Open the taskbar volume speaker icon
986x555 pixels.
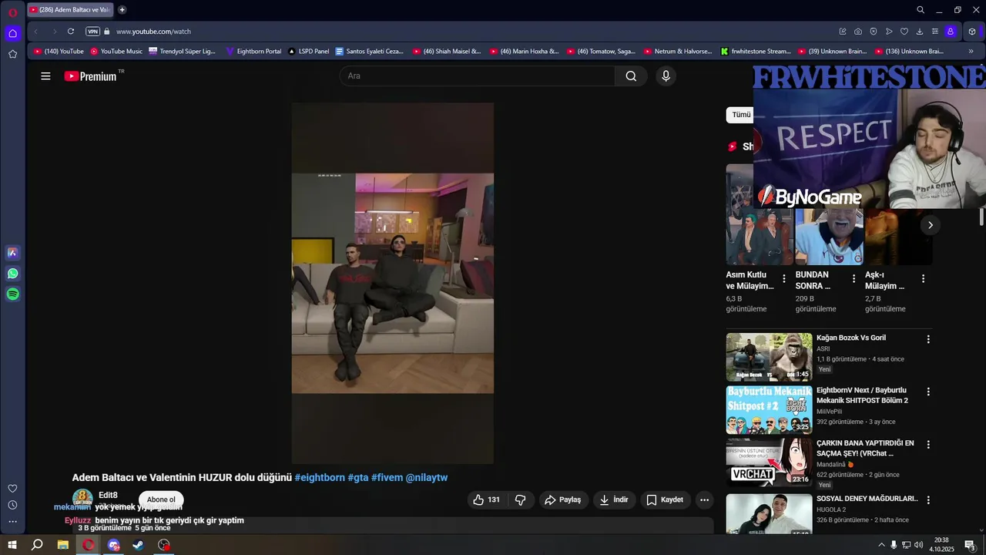(918, 545)
